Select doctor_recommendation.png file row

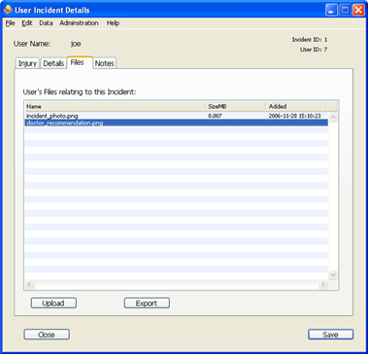[x=176, y=123]
